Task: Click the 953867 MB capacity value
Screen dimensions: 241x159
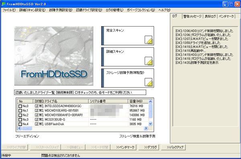Action: point(137,111)
